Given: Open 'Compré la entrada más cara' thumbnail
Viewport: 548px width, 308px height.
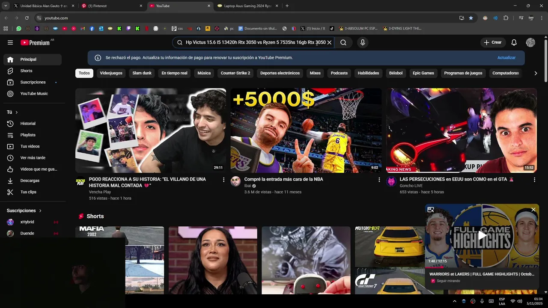Looking at the screenshot, I should [x=306, y=130].
